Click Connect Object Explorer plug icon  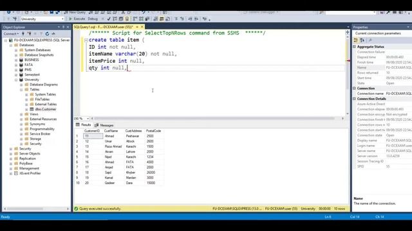tap(23, 34)
